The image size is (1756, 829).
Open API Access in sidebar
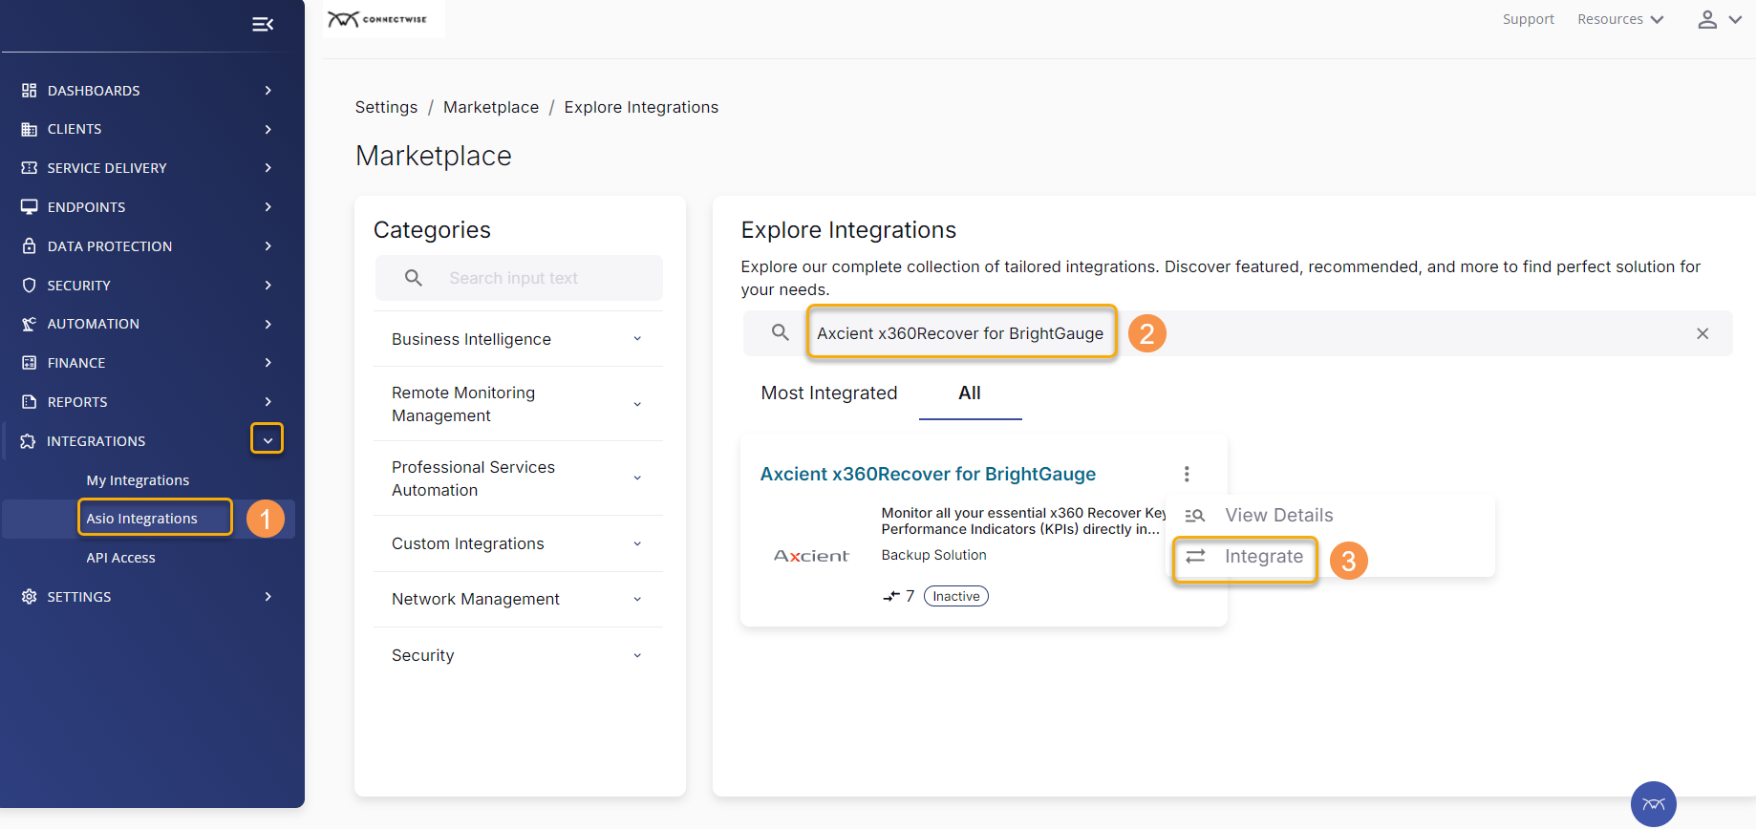pyautogui.click(x=120, y=558)
